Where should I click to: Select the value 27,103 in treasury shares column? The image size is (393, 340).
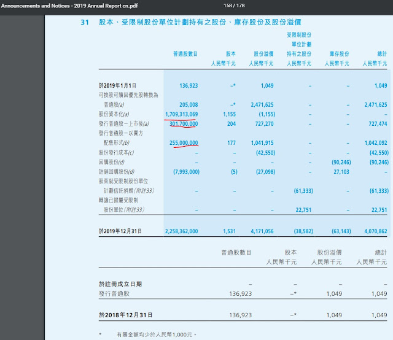pos(341,172)
